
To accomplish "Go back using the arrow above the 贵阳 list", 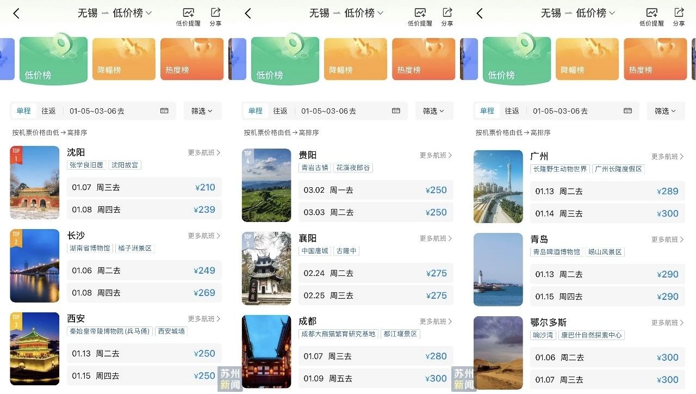I will (x=248, y=14).
